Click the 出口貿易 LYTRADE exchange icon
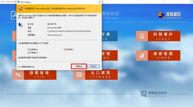The height and width of the screenshot is (107, 193). click(x=79, y=75)
